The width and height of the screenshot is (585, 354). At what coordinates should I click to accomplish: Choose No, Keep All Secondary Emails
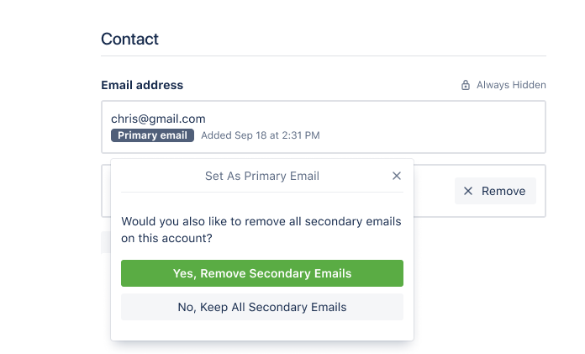(262, 307)
